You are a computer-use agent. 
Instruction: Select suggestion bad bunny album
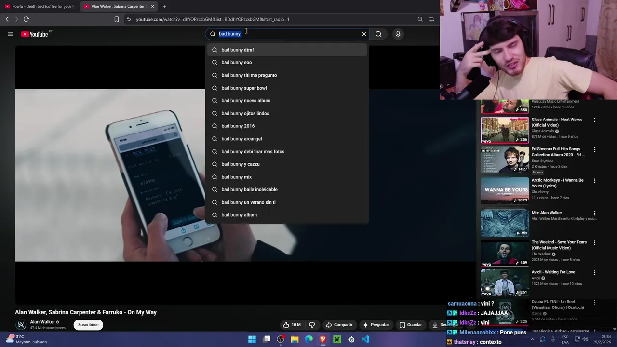point(287,215)
